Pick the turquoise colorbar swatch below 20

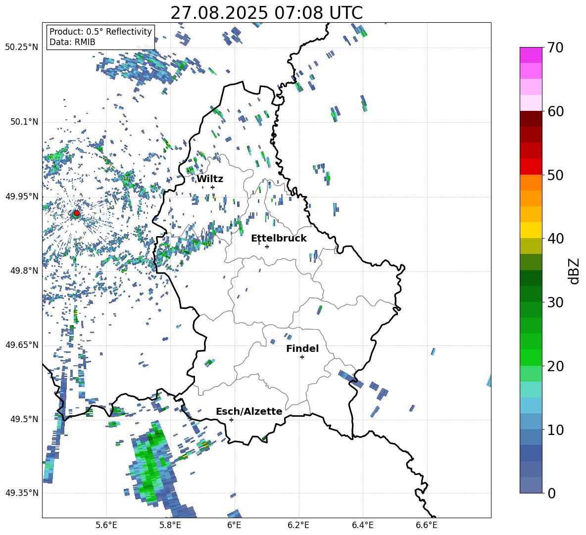(531, 389)
